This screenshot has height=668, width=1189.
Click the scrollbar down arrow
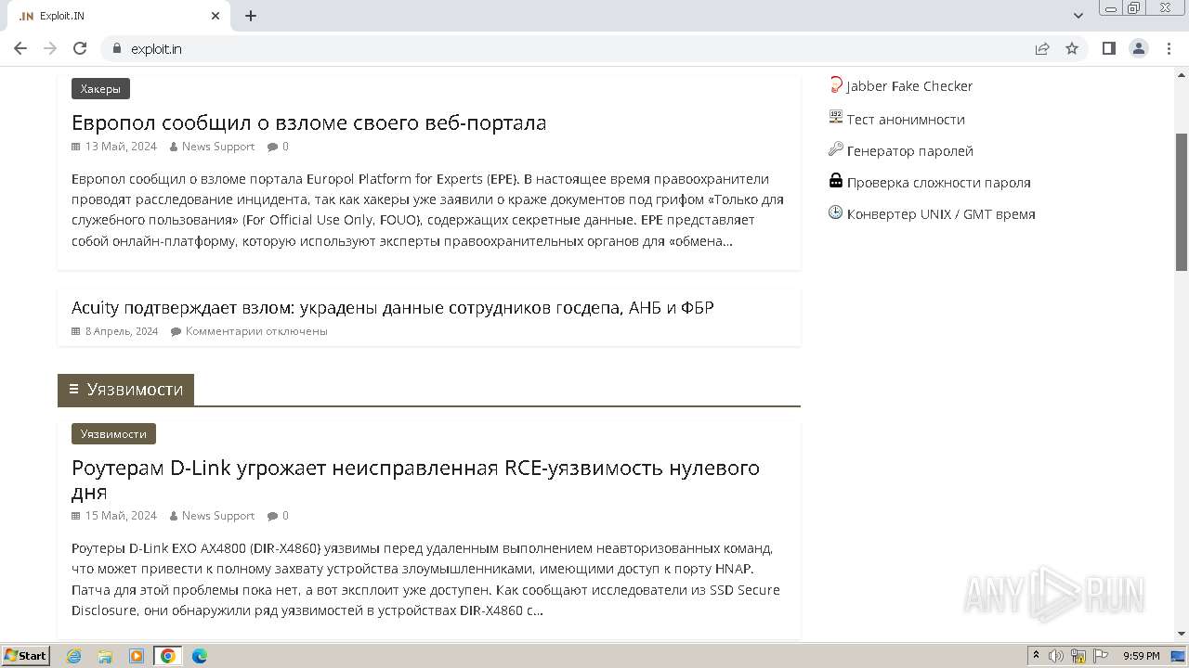tap(1182, 634)
